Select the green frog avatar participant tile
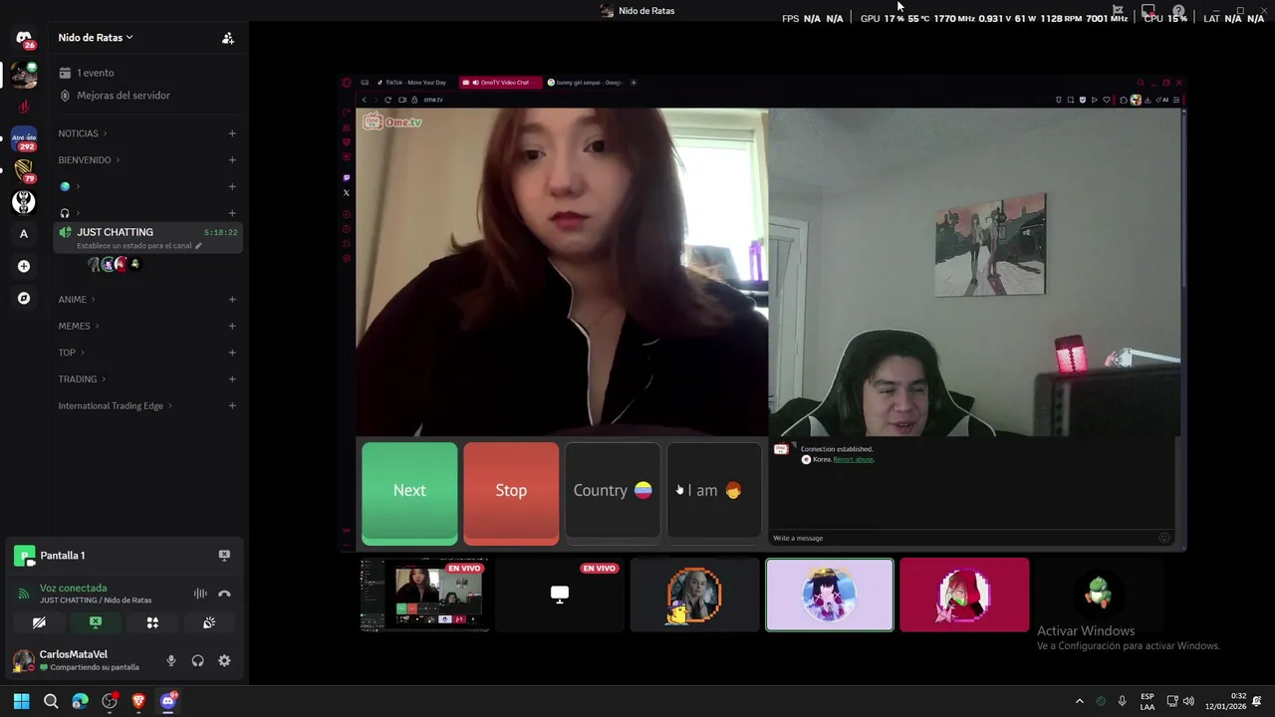Image resolution: width=1275 pixels, height=717 pixels. coord(1099,593)
